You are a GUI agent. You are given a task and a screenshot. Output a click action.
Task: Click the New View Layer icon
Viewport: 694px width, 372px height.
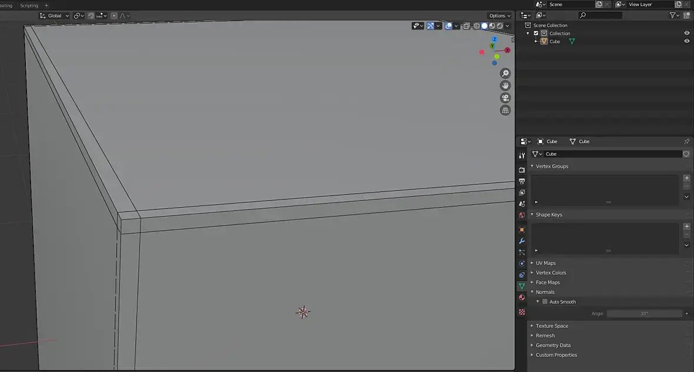[678, 5]
